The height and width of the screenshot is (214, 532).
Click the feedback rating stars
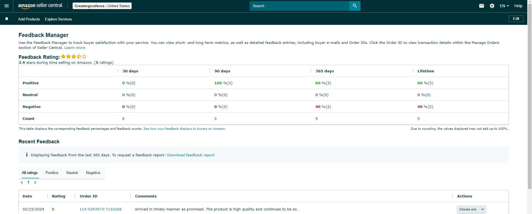(74, 57)
